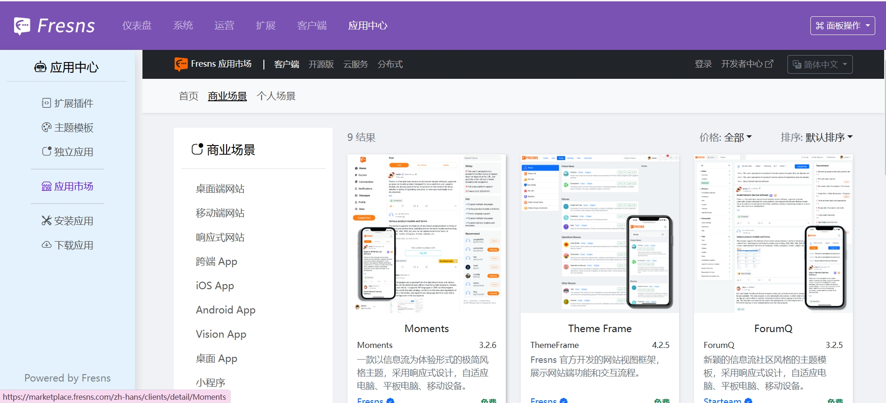
Task: Open 下载应用 cloud download item
Action: pyautogui.click(x=68, y=245)
